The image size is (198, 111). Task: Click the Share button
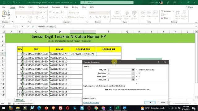(189, 7)
